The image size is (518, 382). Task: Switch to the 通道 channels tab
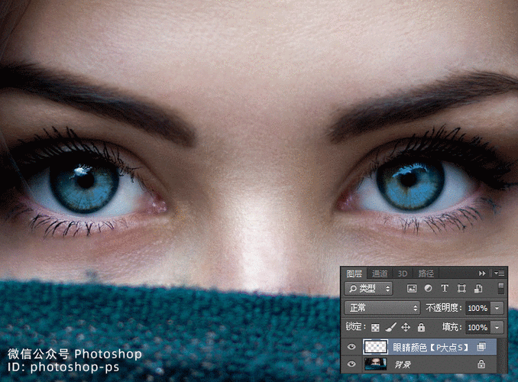coord(380,273)
